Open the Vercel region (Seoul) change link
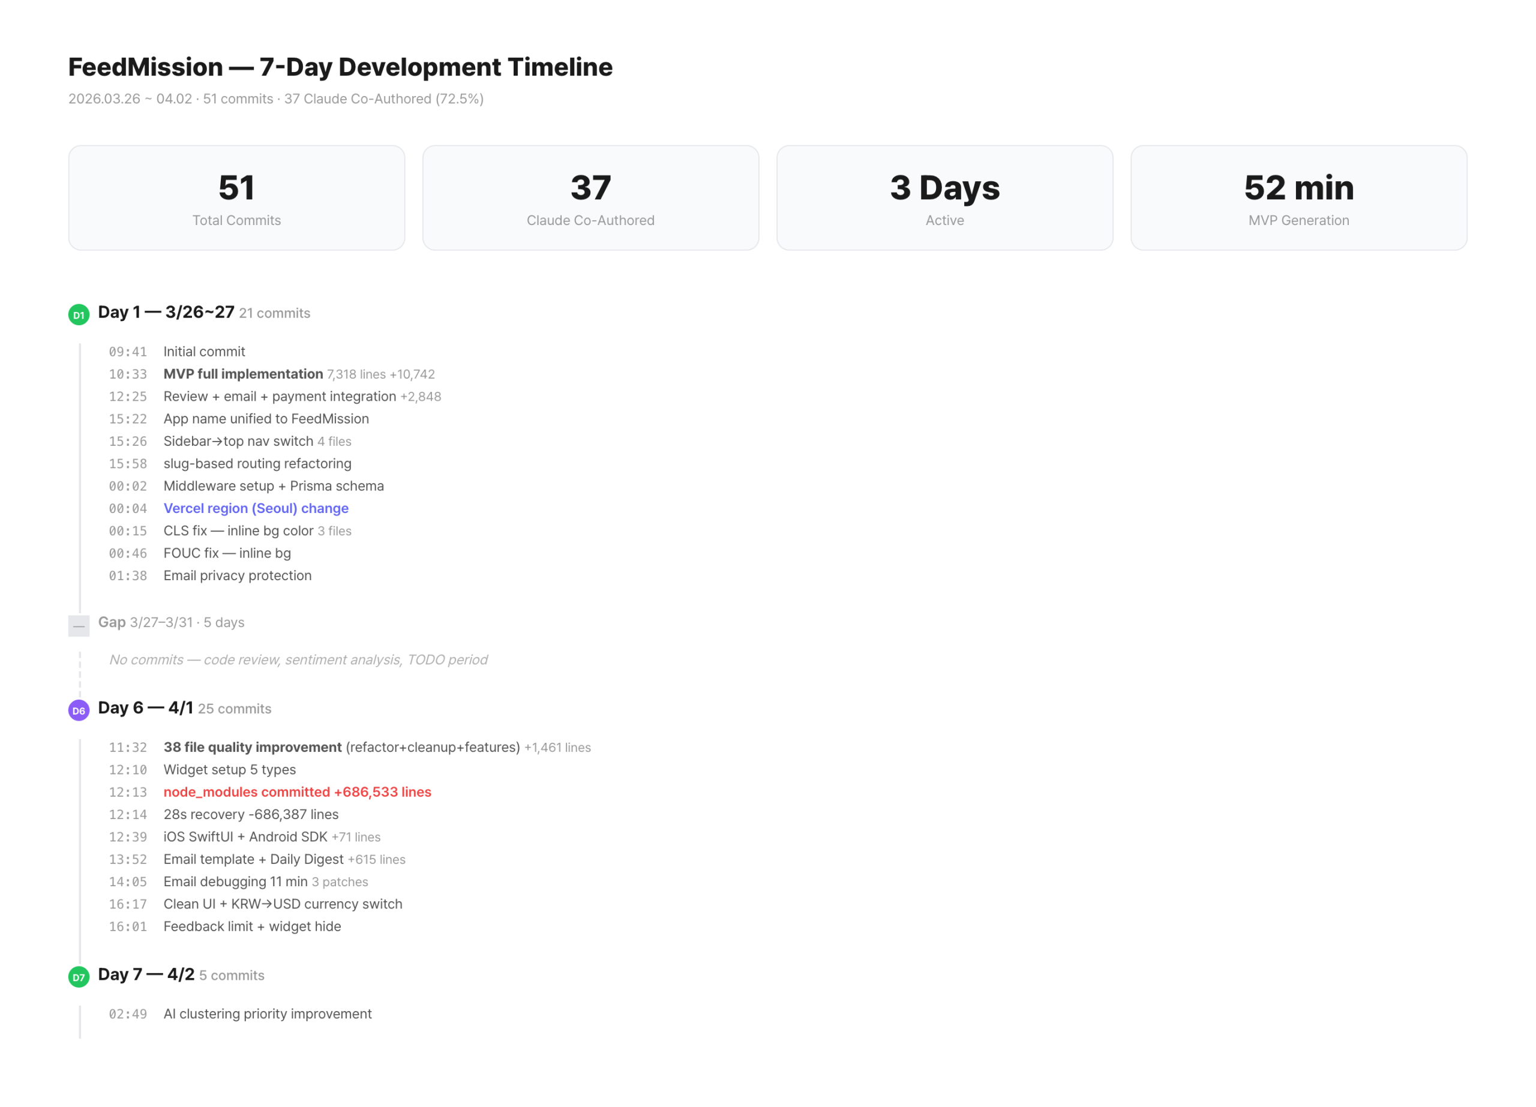Viewport: 1536px width, 1107px height. coord(256,508)
